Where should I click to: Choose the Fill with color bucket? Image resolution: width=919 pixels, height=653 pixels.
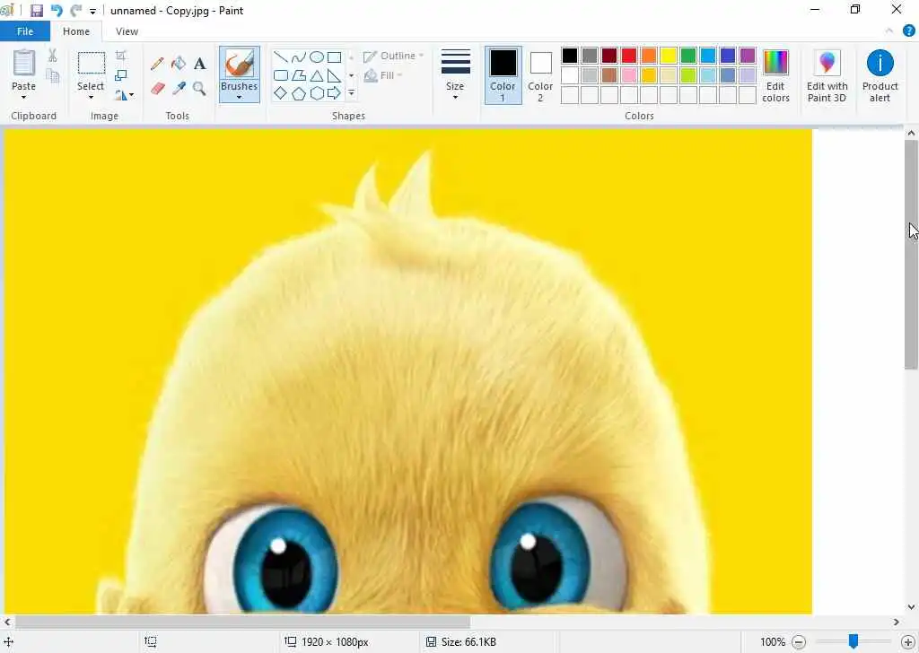coord(179,64)
